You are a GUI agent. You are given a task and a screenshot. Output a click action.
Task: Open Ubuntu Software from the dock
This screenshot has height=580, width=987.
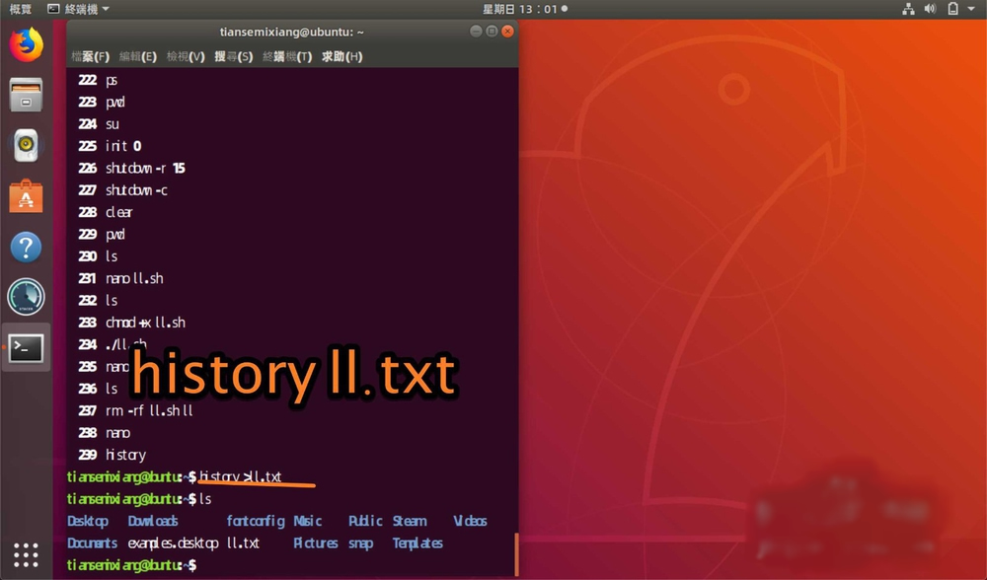[x=26, y=195]
